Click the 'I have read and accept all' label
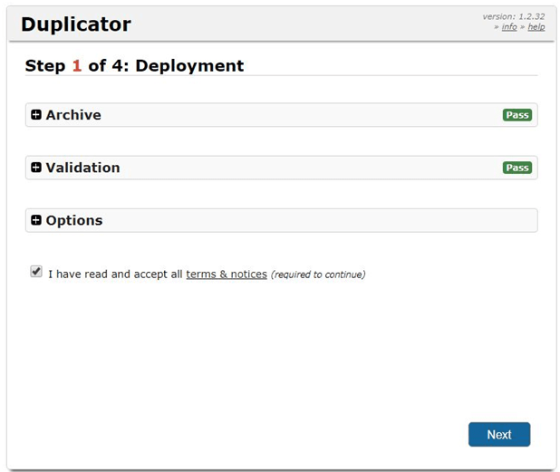This screenshot has height=472, width=560. (115, 274)
